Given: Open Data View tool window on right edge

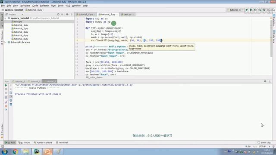Looking at the screenshot, I should 274,37.
